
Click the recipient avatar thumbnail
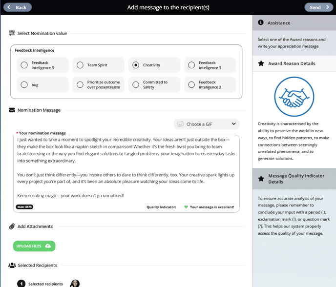[x=75, y=284]
